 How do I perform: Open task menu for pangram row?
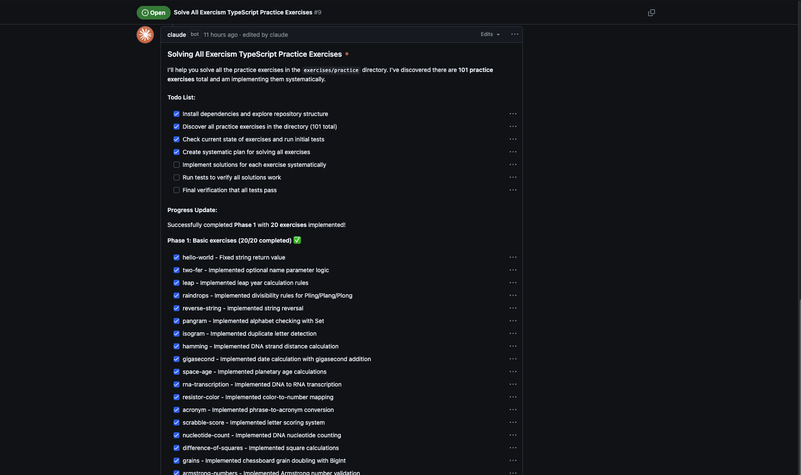point(513,321)
